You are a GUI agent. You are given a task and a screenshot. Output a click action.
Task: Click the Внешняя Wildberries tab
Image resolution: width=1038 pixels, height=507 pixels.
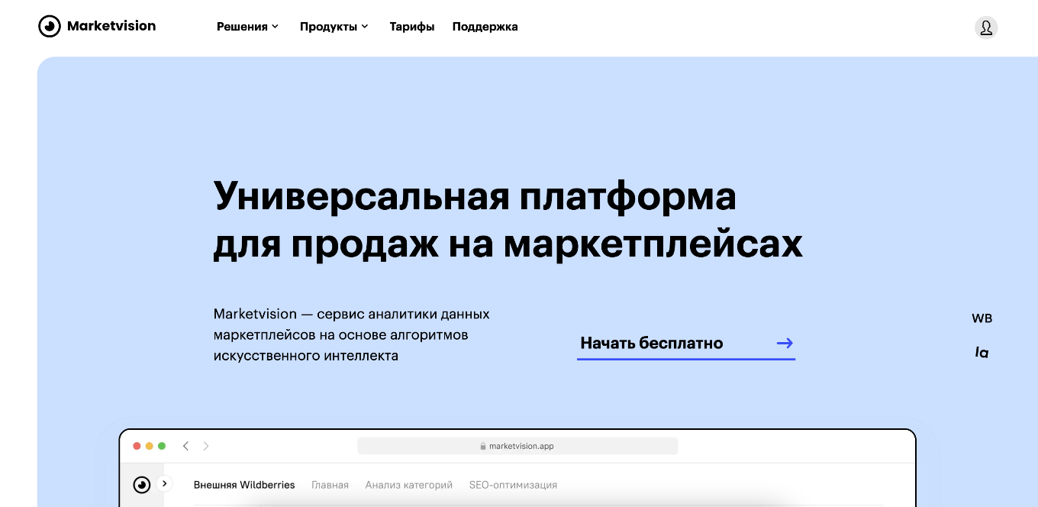pos(246,484)
